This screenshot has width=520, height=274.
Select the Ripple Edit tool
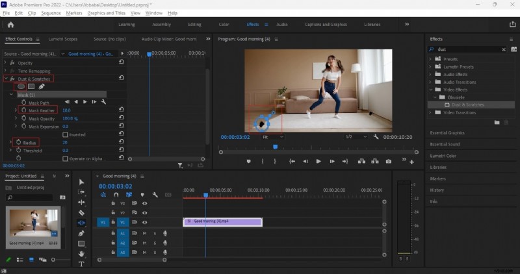[81, 202]
